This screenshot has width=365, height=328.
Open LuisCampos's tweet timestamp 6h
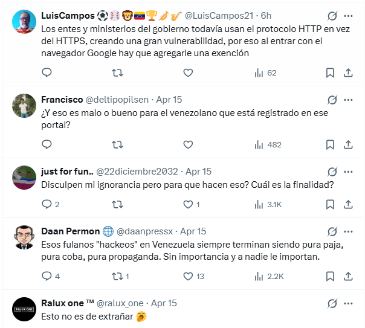266,14
